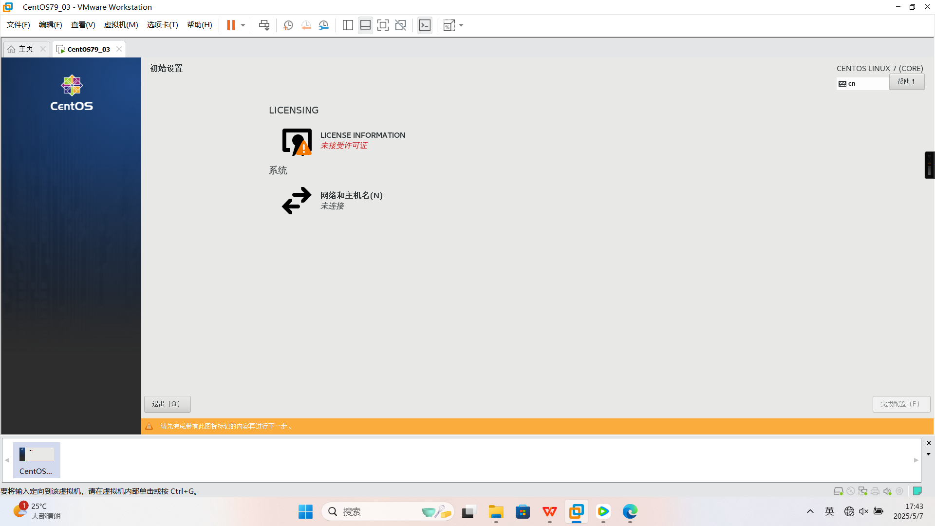Open the power options dropdown arrow beside pause
The height and width of the screenshot is (526, 935).
(x=243, y=25)
